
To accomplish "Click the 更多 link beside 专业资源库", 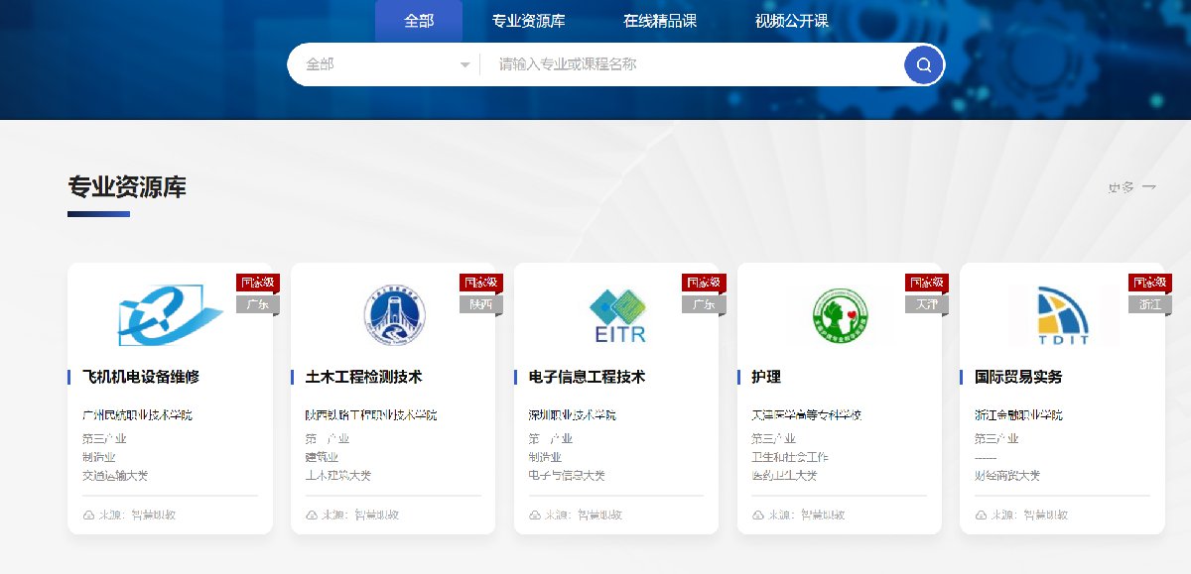I will point(1131,186).
